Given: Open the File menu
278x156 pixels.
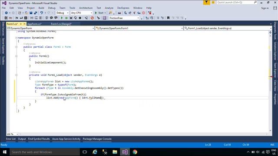Looking at the screenshot, I should [x=4, y=8].
